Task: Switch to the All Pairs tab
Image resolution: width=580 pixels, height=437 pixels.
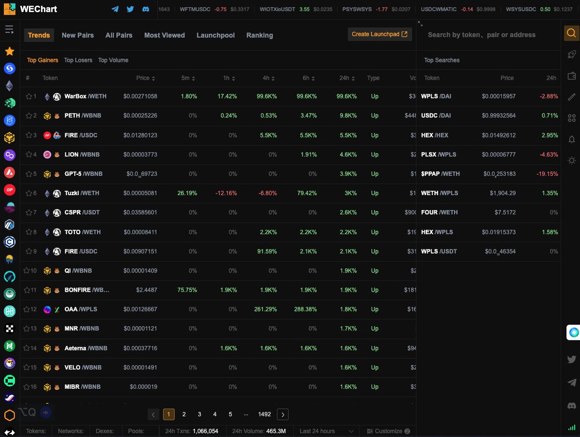Action: pyautogui.click(x=119, y=35)
